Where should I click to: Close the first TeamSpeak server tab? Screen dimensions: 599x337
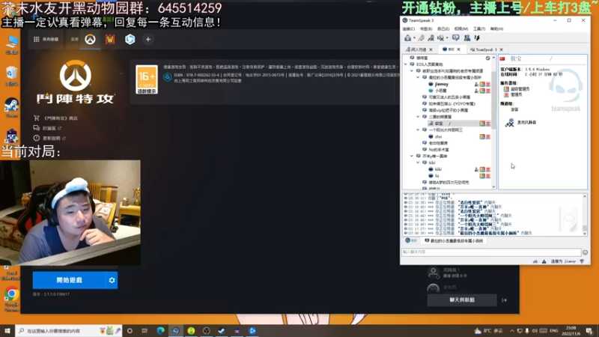tap(431, 49)
